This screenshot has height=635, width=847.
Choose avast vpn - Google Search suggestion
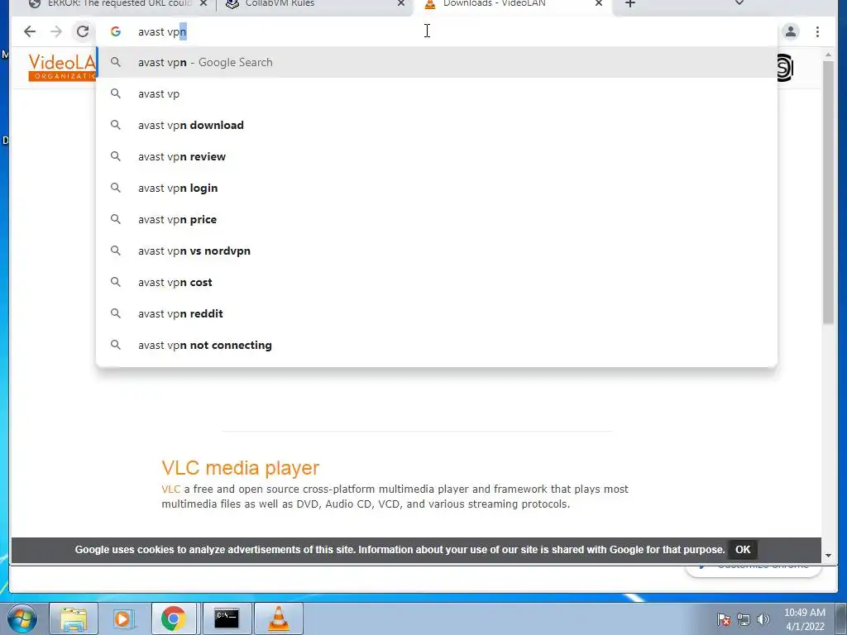pyautogui.click(x=437, y=62)
